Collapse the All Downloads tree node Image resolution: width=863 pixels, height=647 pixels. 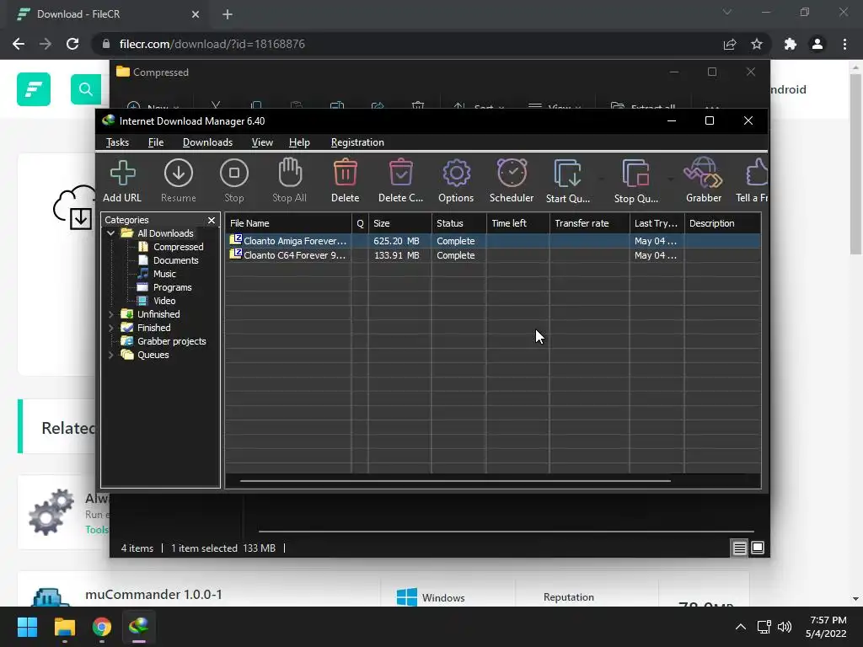(x=110, y=233)
